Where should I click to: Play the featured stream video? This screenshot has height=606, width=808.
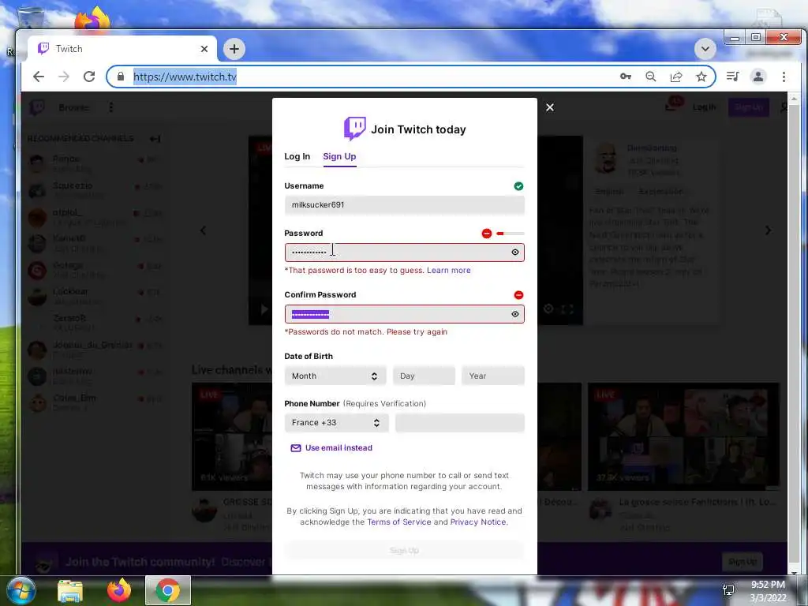264,309
